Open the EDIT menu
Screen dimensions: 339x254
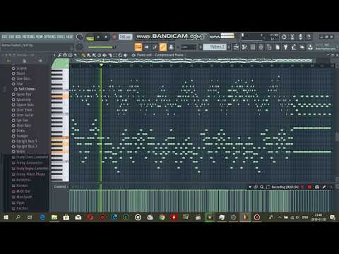pos(11,37)
